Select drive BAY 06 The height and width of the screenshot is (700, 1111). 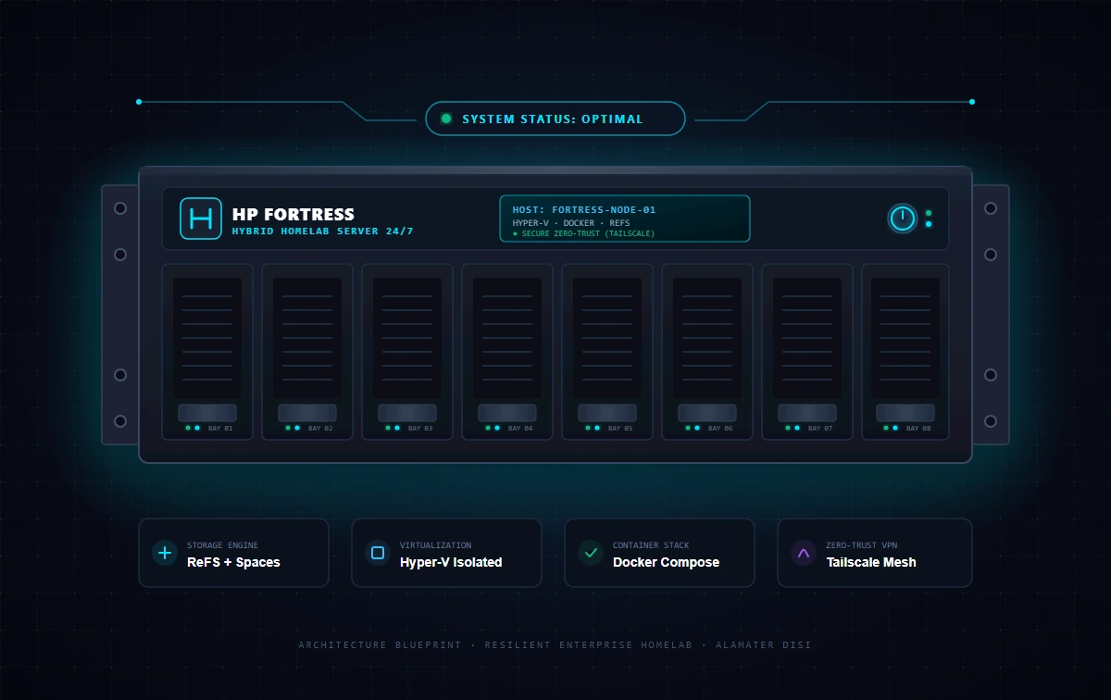[707, 352]
